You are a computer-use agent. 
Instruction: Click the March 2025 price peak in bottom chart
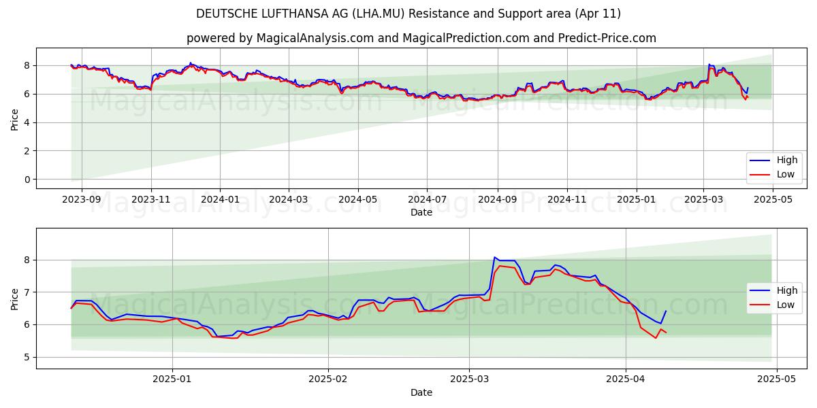pos(495,257)
